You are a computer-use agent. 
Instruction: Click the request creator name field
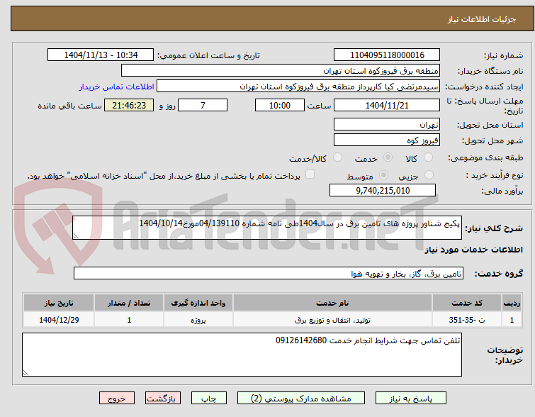coord(298,87)
